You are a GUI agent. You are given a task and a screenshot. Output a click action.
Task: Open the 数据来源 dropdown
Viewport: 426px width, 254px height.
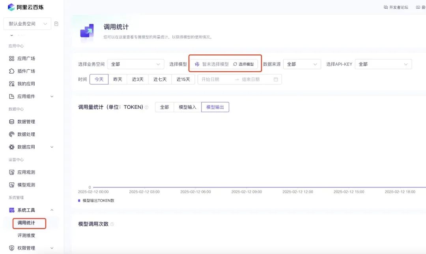pos(302,64)
